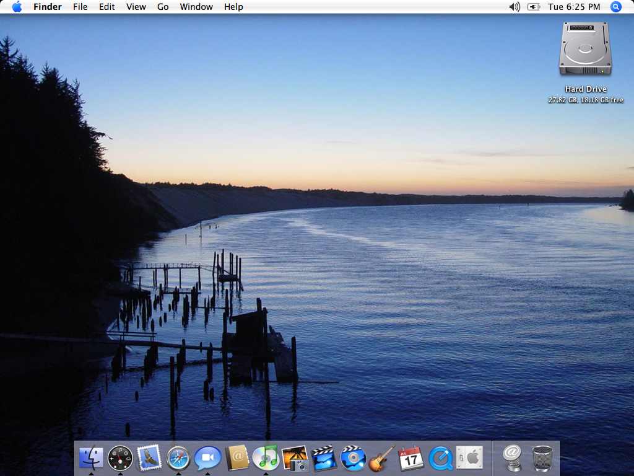This screenshot has width=634, height=476.
Task: Open iCal calendar in the Dock
Action: (411, 459)
